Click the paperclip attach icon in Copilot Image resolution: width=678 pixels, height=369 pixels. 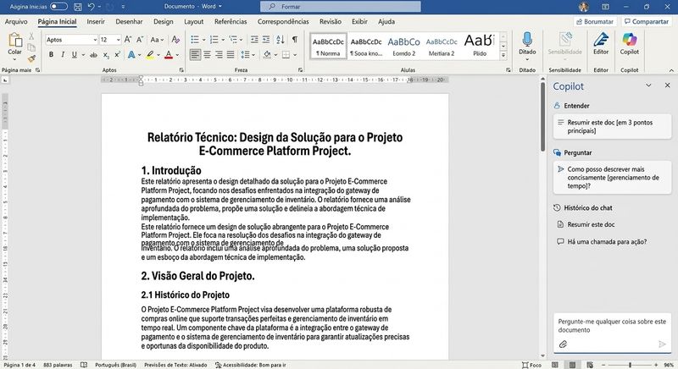[563, 344]
